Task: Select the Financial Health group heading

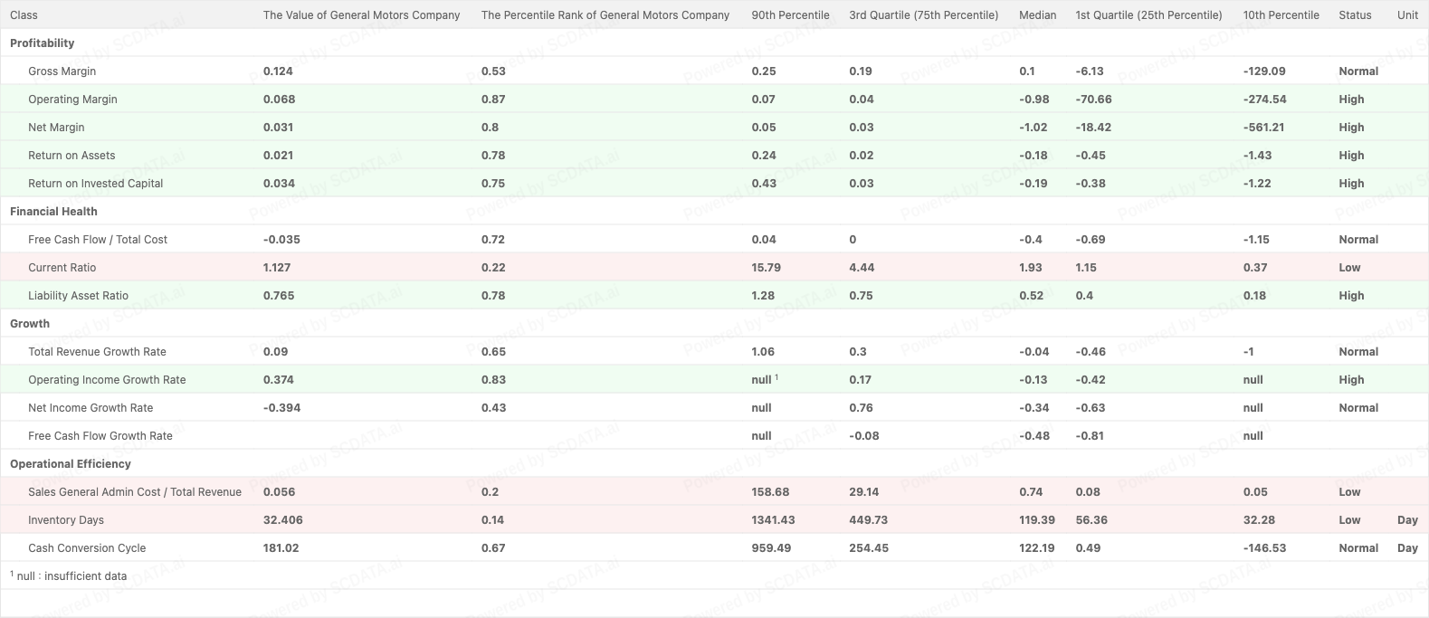Action: (53, 211)
